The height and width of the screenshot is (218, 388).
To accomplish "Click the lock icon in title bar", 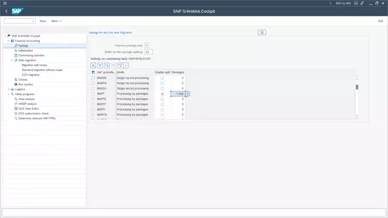I will (362, 3).
